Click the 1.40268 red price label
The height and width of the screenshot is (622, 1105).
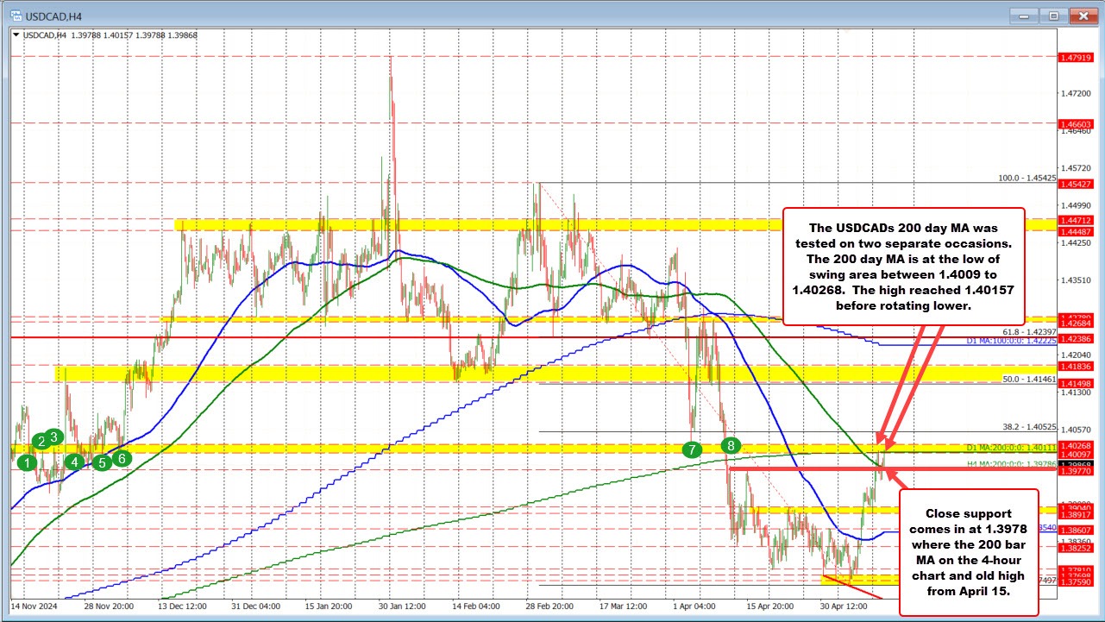pyautogui.click(x=1076, y=445)
